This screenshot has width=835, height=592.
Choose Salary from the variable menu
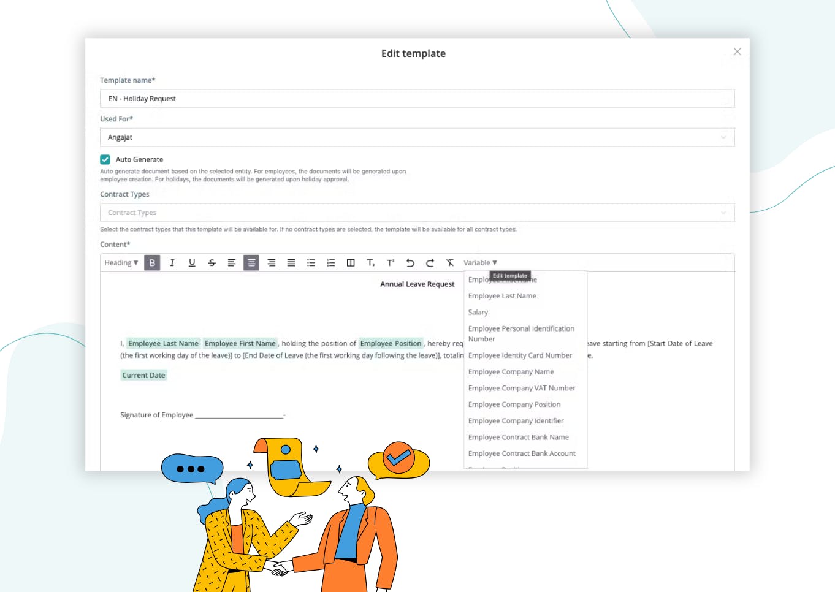point(478,312)
